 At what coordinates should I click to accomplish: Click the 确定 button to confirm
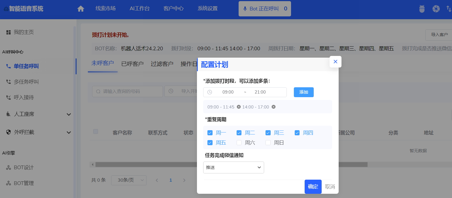[313, 186]
